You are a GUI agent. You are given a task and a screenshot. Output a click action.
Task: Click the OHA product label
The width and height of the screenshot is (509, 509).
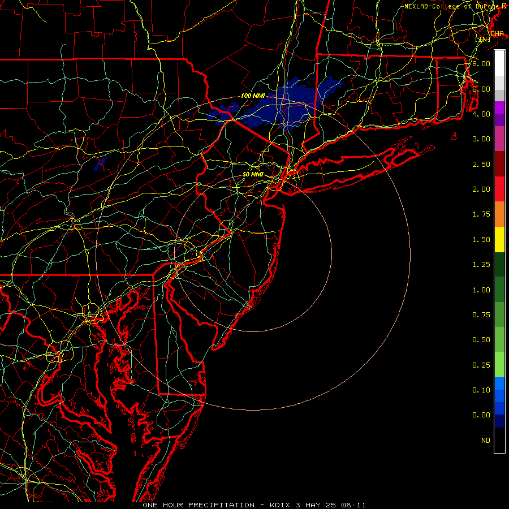pyautogui.click(x=497, y=34)
